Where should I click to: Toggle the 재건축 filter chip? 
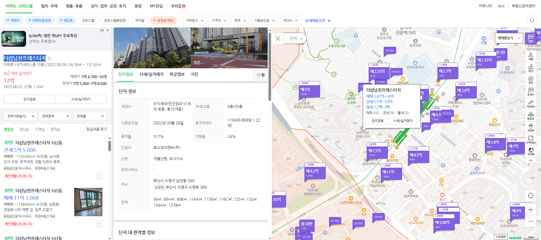click(66, 20)
